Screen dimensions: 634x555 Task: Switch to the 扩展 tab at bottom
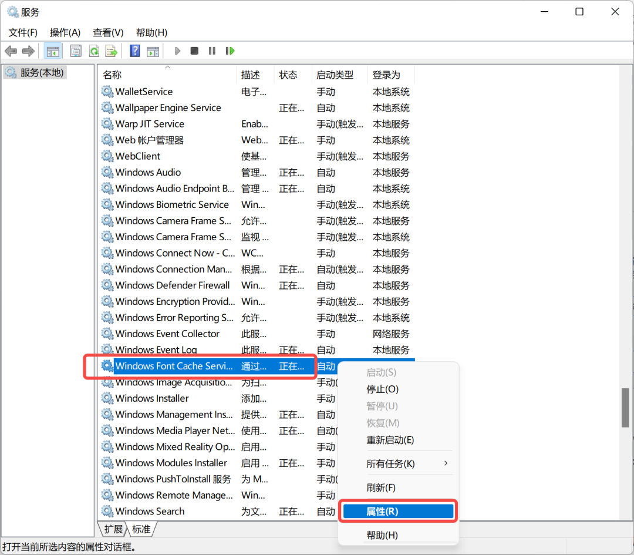(x=113, y=529)
